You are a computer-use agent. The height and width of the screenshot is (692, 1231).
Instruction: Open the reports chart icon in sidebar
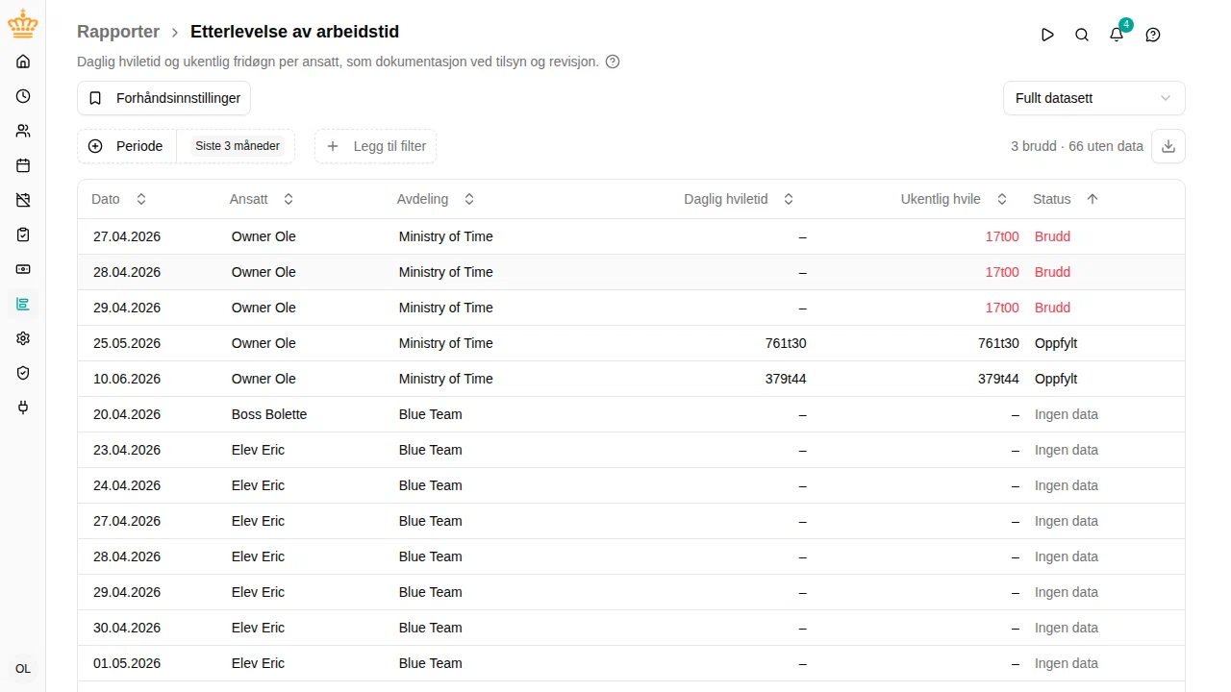click(23, 304)
